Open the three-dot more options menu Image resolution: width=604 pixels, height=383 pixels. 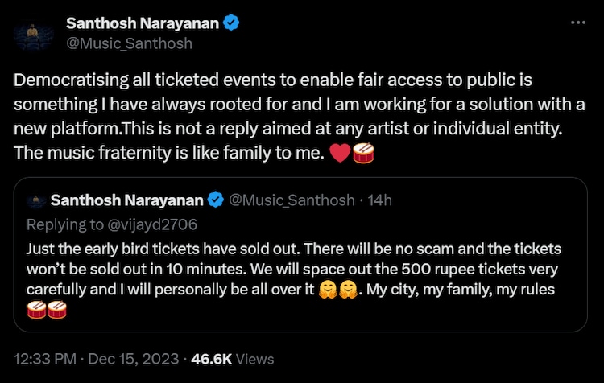[x=577, y=23]
